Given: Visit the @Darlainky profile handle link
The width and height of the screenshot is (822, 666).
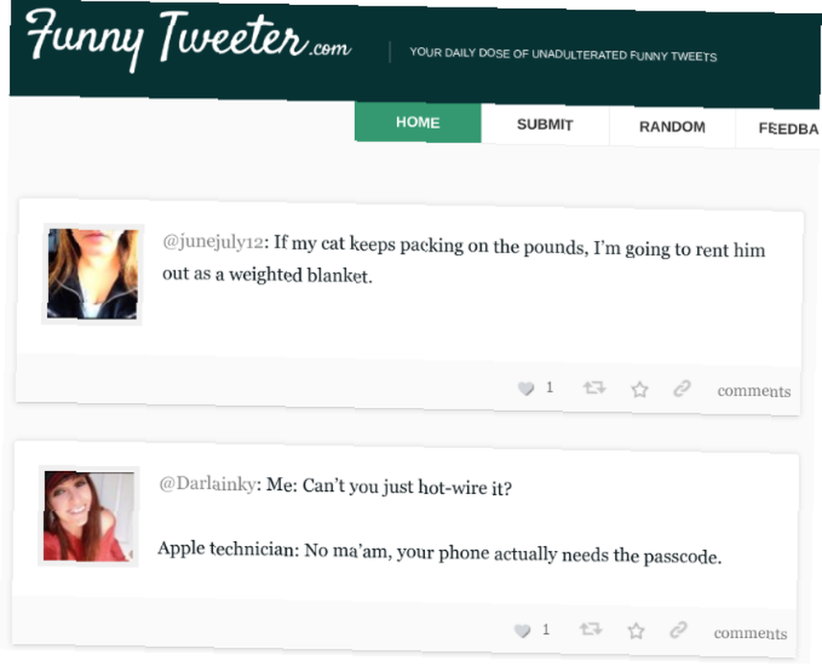Looking at the screenshot, I should pyautogui.click(x=208, y=483).
